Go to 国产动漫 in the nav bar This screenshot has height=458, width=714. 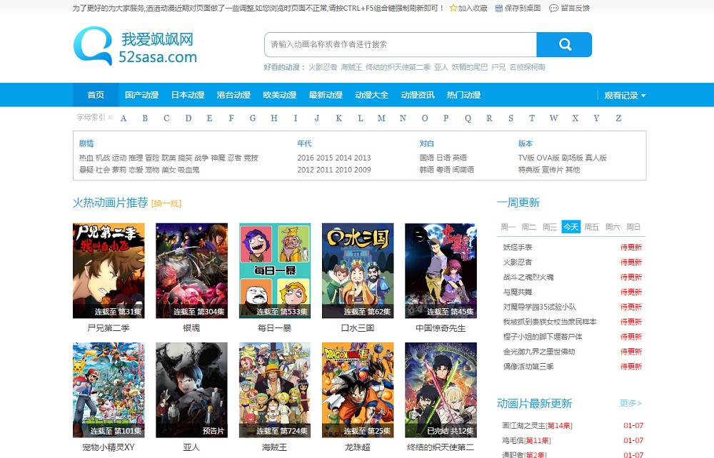click(141, 95)
